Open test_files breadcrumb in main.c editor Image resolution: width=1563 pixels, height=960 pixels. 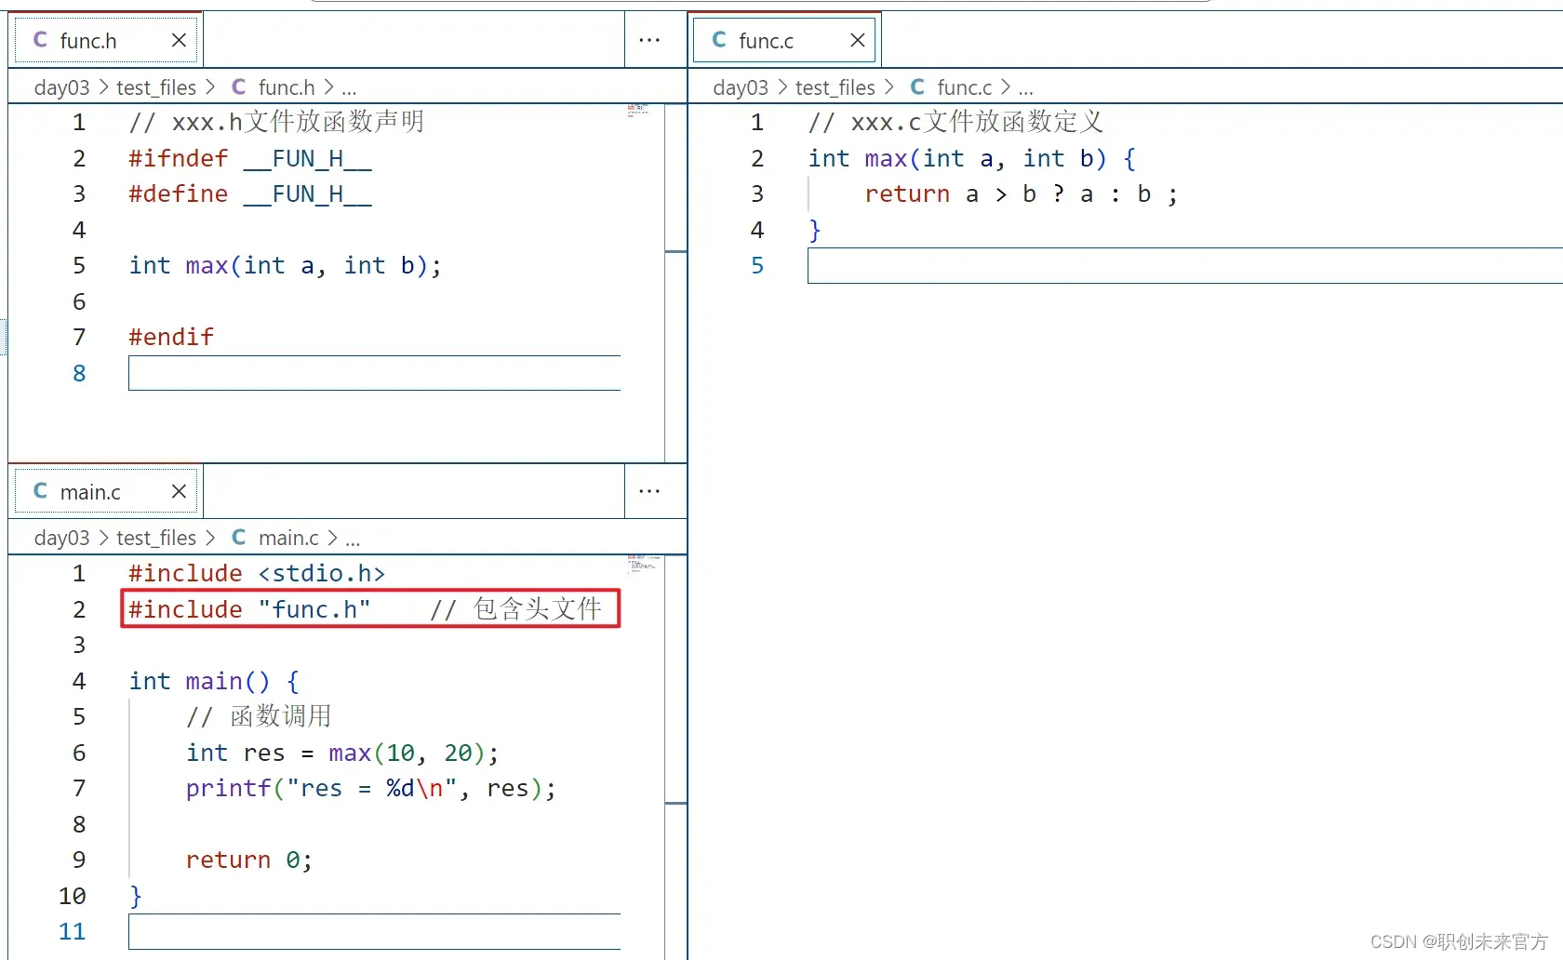pos(156,538)
